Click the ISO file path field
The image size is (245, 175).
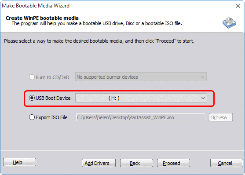click(141, 117)
